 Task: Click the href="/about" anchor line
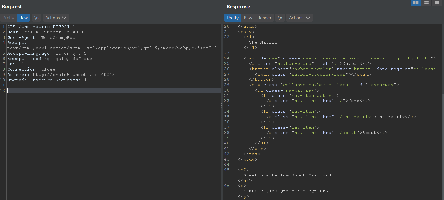tap(327, 133)
